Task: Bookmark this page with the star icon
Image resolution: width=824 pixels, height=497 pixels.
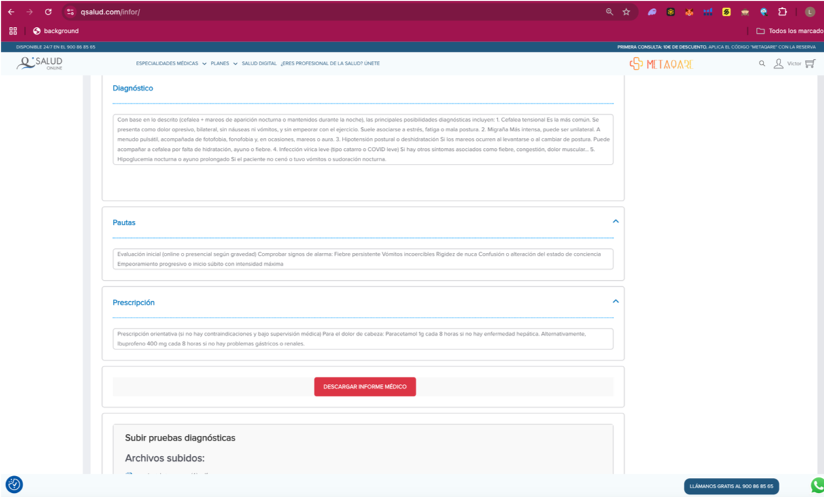Action: (x=626, y=12)
